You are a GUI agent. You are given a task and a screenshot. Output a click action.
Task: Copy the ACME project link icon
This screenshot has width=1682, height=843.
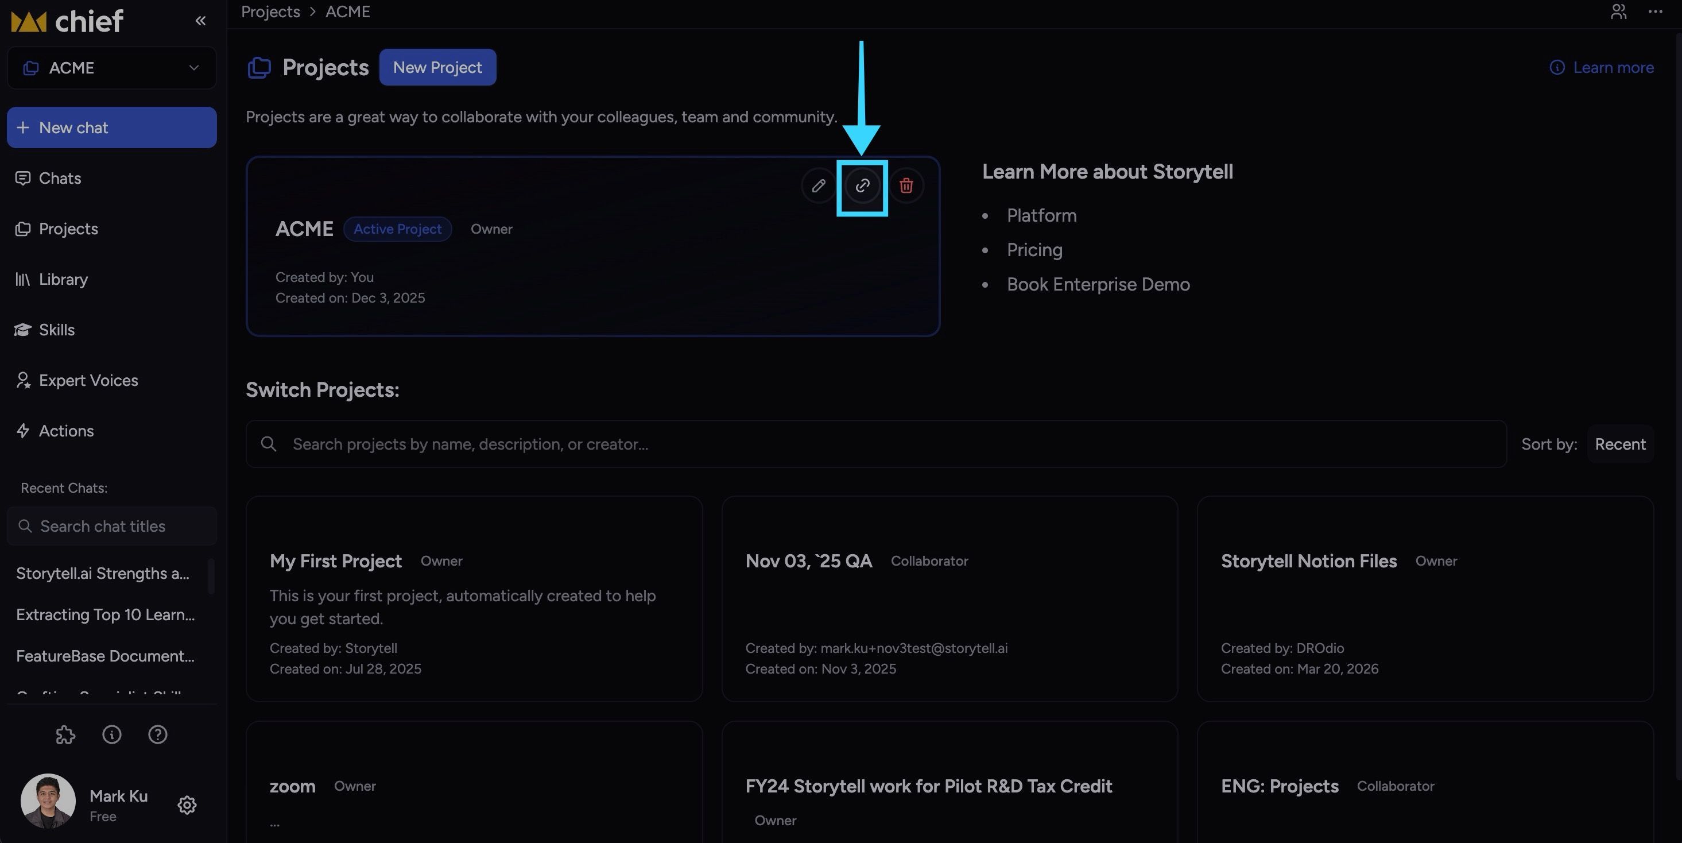(862, 186)
